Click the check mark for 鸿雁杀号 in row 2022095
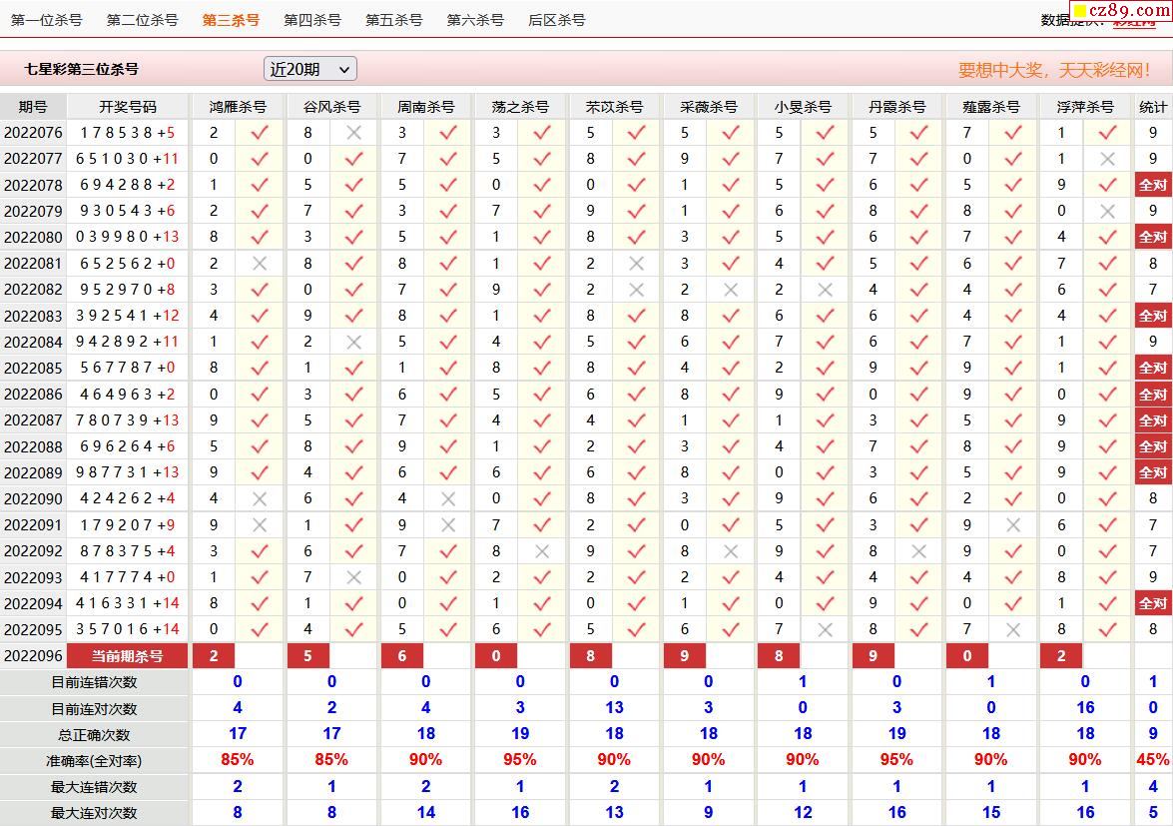Screen dimensions: 1173x826 (x=260, y=630)
